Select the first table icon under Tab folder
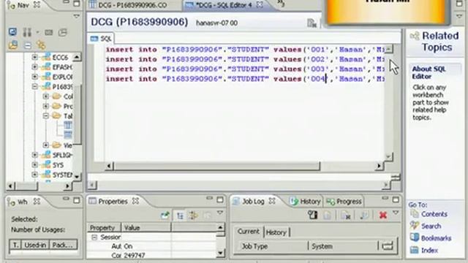Screen dimensions: 468x263 pos(68,125)
